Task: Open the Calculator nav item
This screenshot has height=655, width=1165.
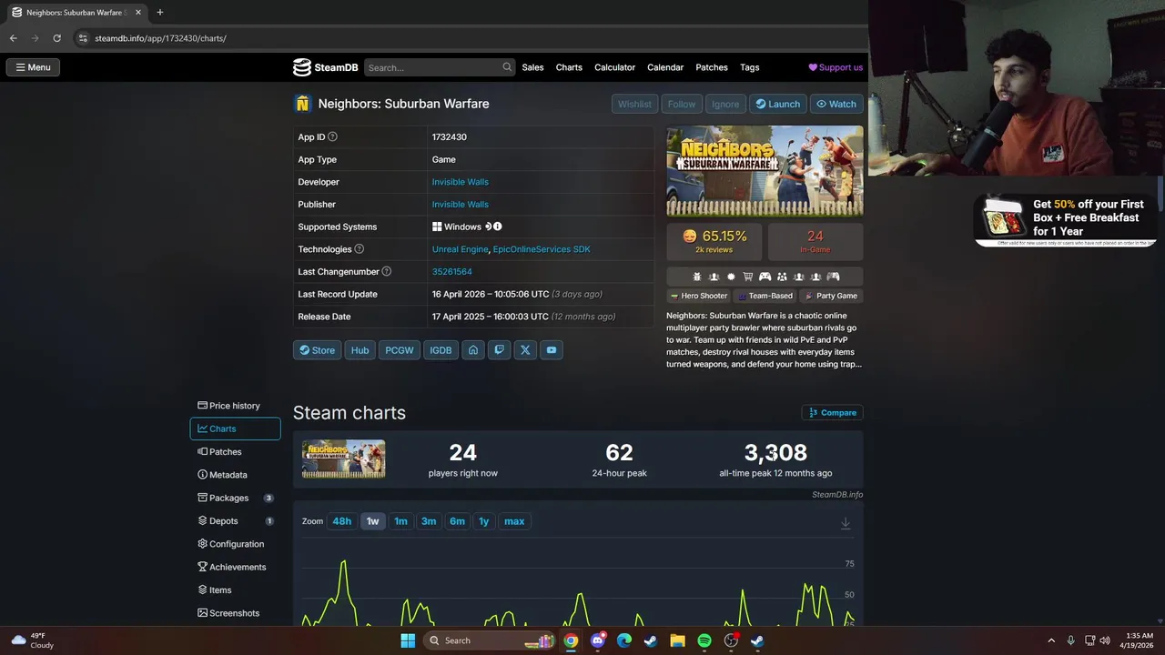Action: pyautogui.click(x=615, y=67)
